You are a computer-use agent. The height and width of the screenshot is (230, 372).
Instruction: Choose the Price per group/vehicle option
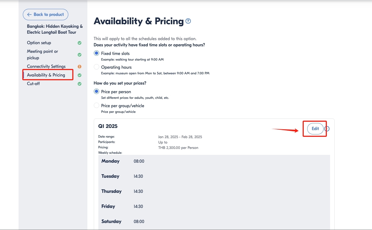click(x=96, y=106)
